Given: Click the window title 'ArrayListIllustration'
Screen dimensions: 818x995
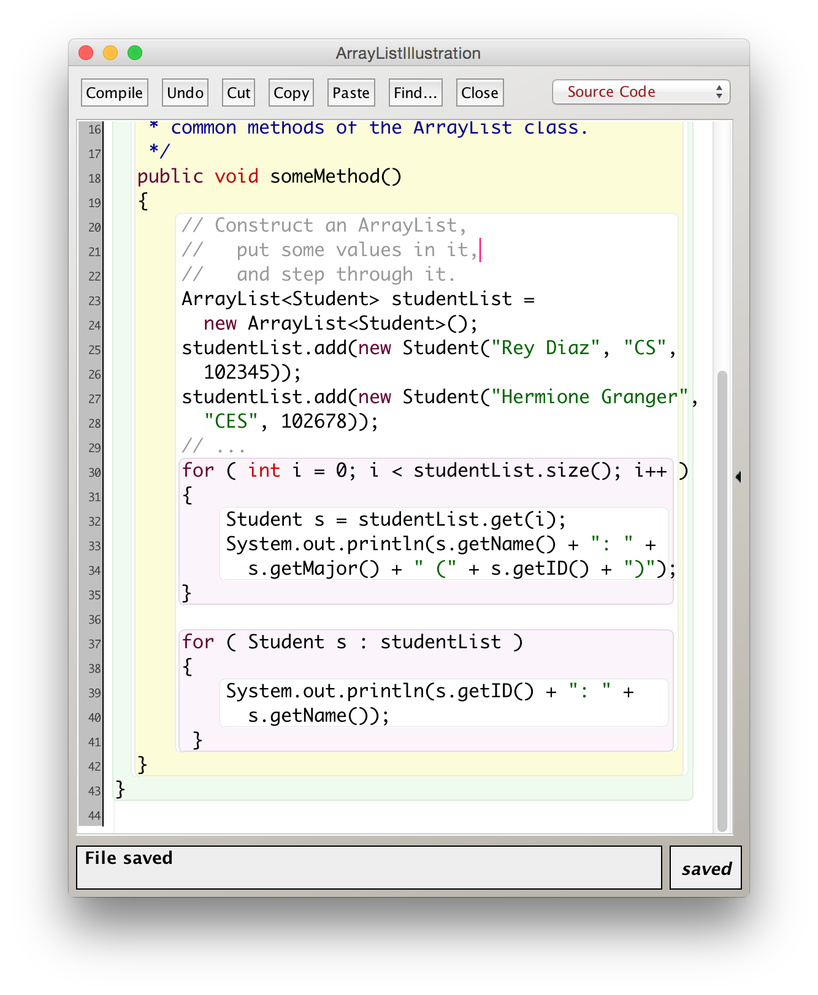Looking at the screenshot, I should tap(408, 53).
